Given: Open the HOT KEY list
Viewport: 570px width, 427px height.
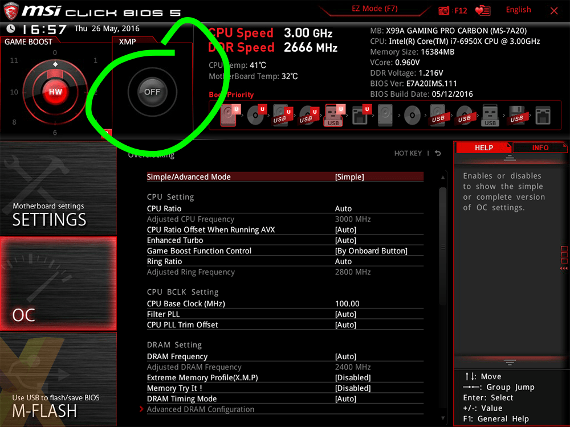Looking at the screenshot, I should coord(408,153).
